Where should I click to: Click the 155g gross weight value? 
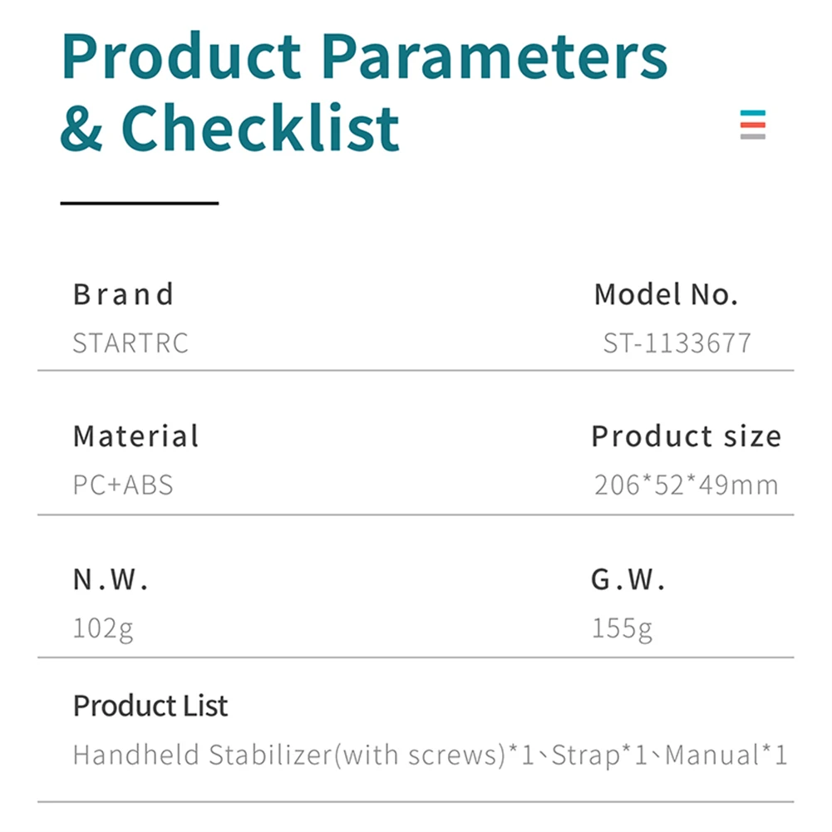(x=622, y=629)
